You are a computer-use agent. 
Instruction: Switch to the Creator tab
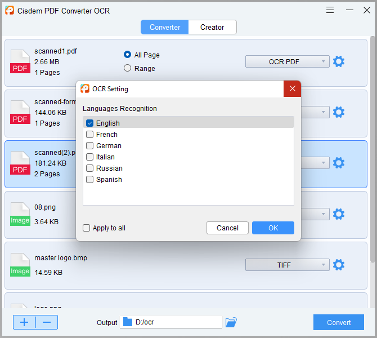[212, 27]
